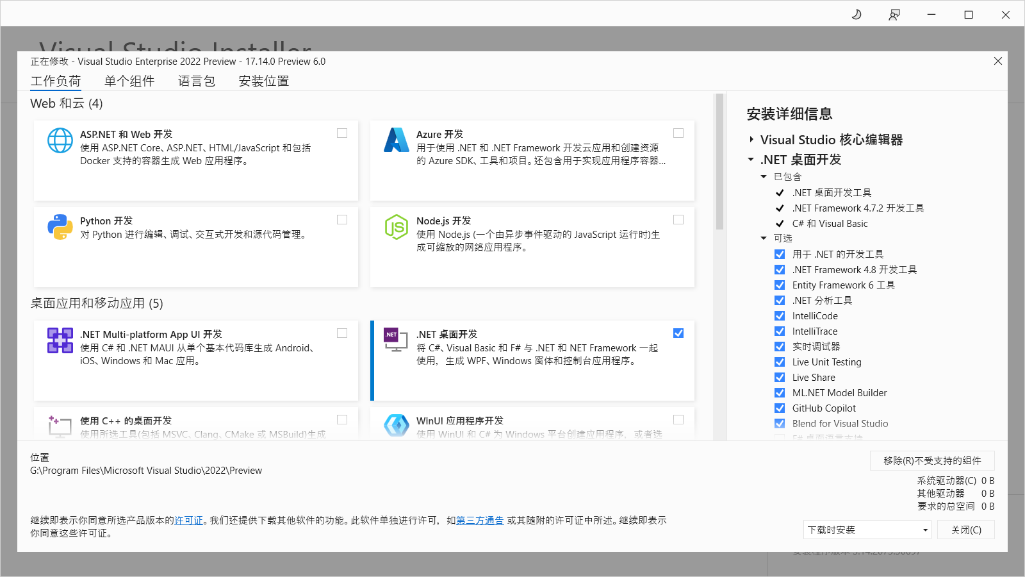Check the Python development workload

click(342, 220)
